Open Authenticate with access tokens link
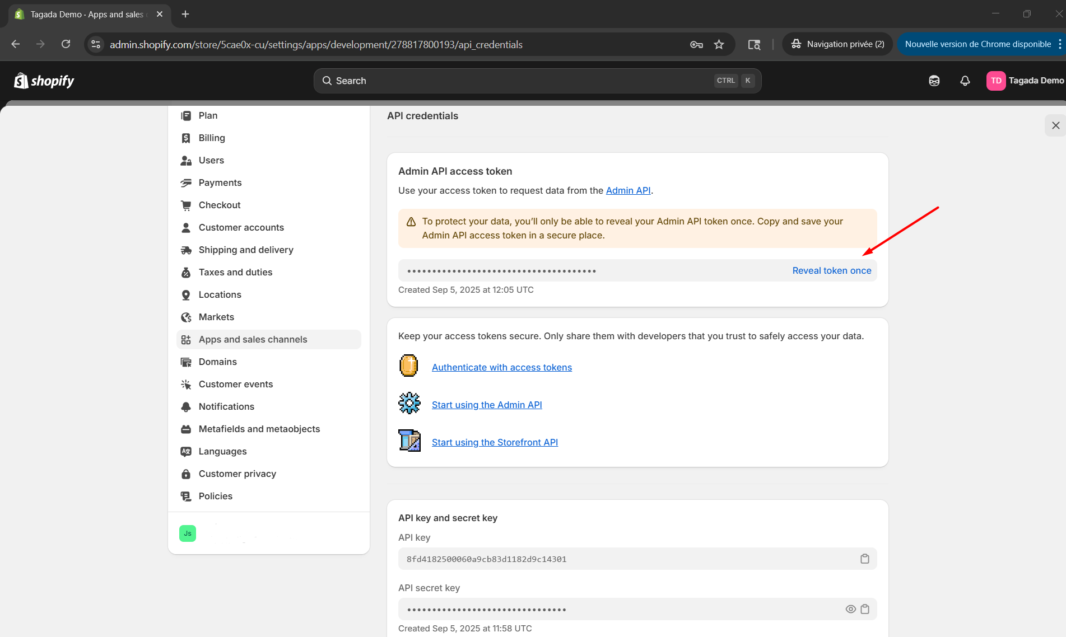1066x637 pixels. click(x=502, y=367)
